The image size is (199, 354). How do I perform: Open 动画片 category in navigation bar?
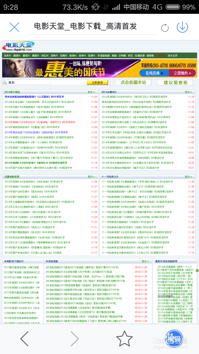click(64, 56)
